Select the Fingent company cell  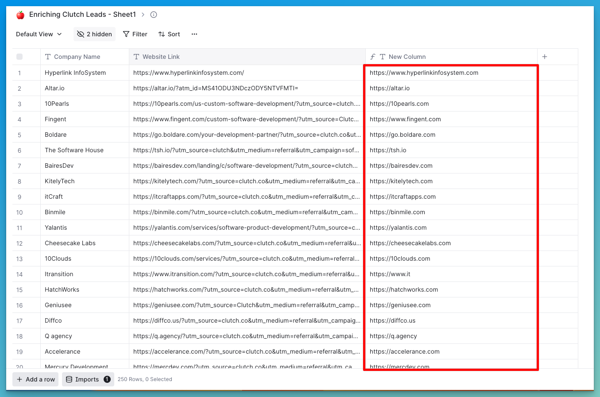tap(85, 119)
